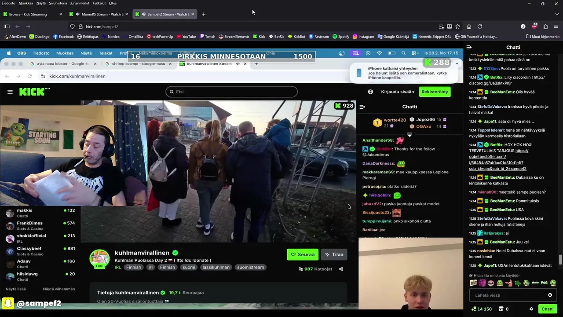
Task: Open Sivuhistoria menu
Action: click(x=58, y=3)
